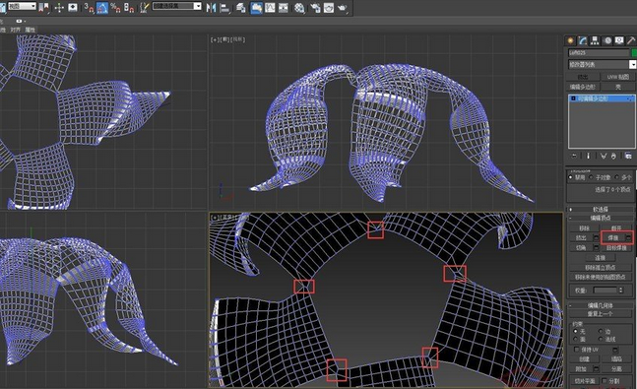Image resolution: width=637 pixels, height=389 pixels.
Task: Click the Mirror tool icon
Action: [x=211, y=7]
